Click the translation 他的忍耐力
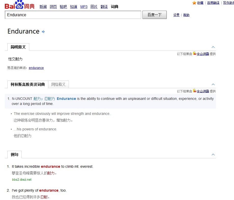Screen dimensions: 234x200 pos(23,136)
